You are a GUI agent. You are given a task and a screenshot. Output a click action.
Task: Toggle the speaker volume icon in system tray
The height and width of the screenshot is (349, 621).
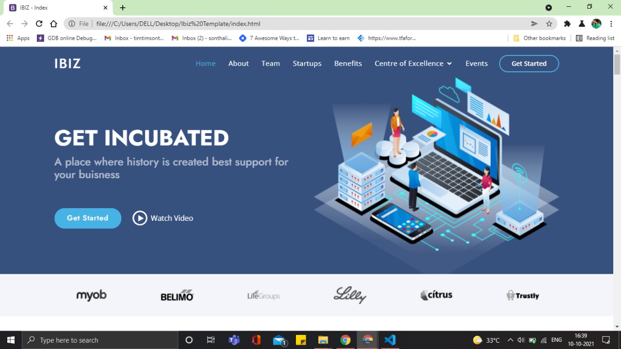pos(521,340)
